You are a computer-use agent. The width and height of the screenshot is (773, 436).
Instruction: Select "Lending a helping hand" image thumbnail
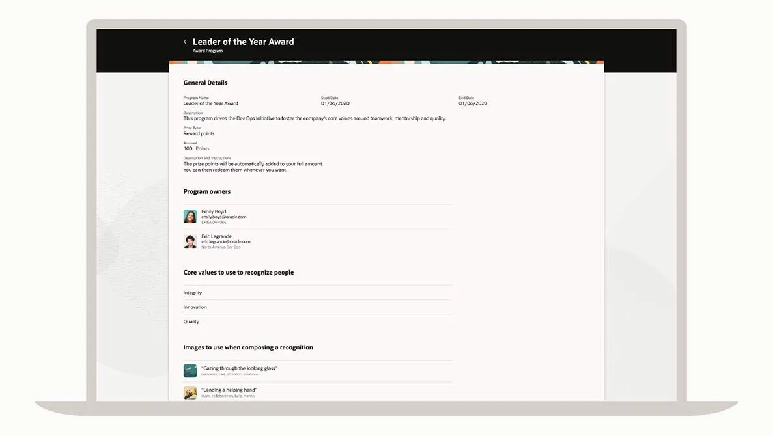(190, 392)
